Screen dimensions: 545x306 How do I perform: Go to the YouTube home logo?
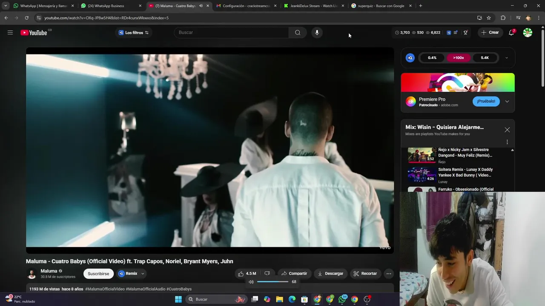tap(34, 33)
